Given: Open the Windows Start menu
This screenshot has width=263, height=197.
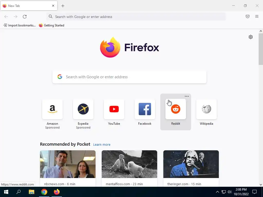Looking at the screenshot, I should 6,192.
